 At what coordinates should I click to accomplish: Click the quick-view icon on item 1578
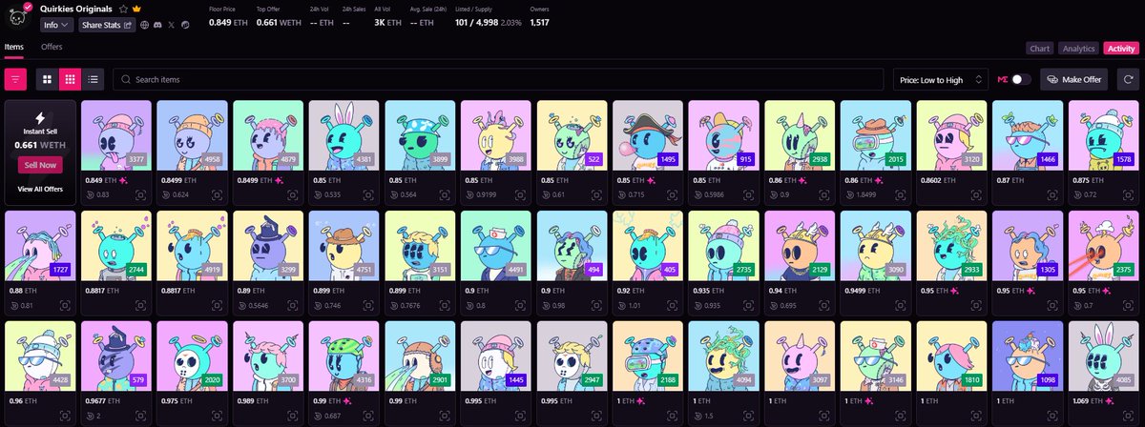pos(1129,194)
